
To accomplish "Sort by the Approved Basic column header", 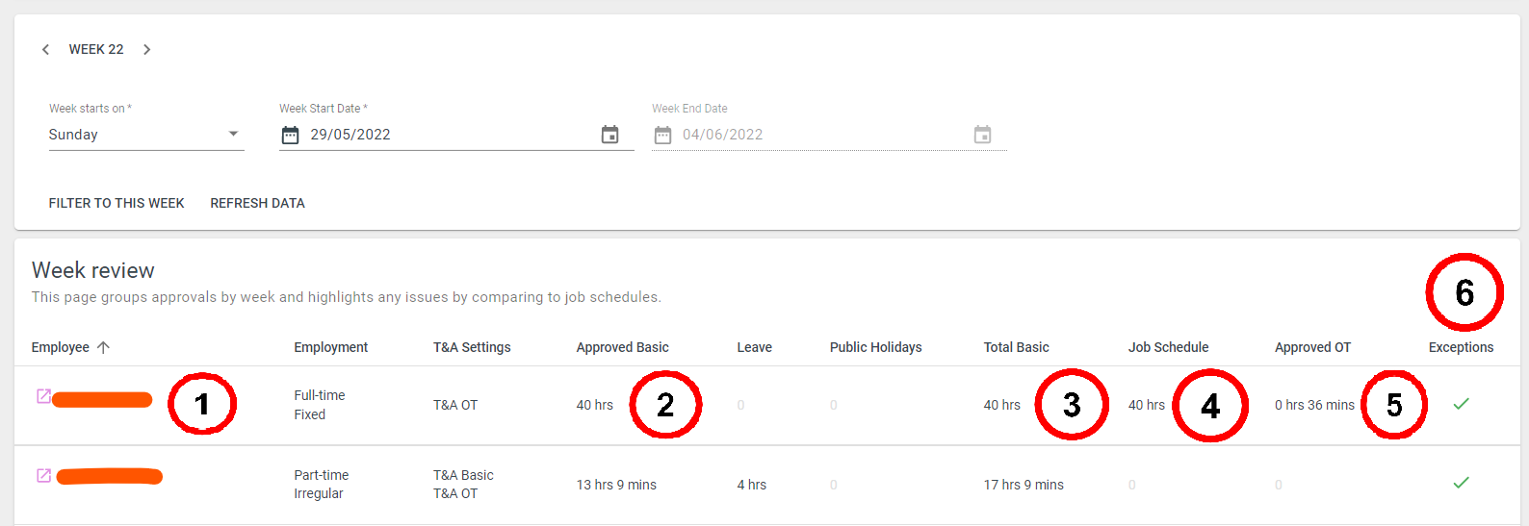I will click(x=622, y=347).
